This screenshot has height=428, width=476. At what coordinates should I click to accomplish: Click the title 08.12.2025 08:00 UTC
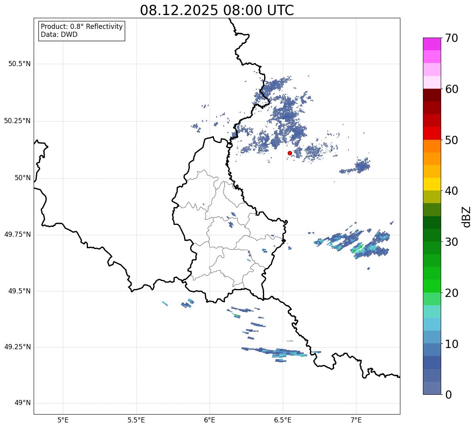217,10
